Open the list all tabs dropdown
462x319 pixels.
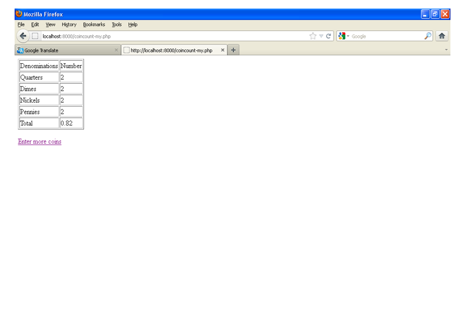[446, 50]
